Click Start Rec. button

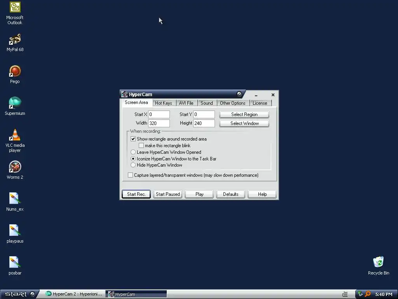point(136,194)
